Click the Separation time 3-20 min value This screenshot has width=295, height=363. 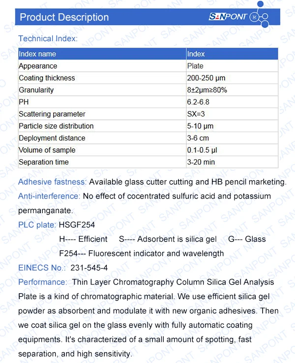(201, 162)
